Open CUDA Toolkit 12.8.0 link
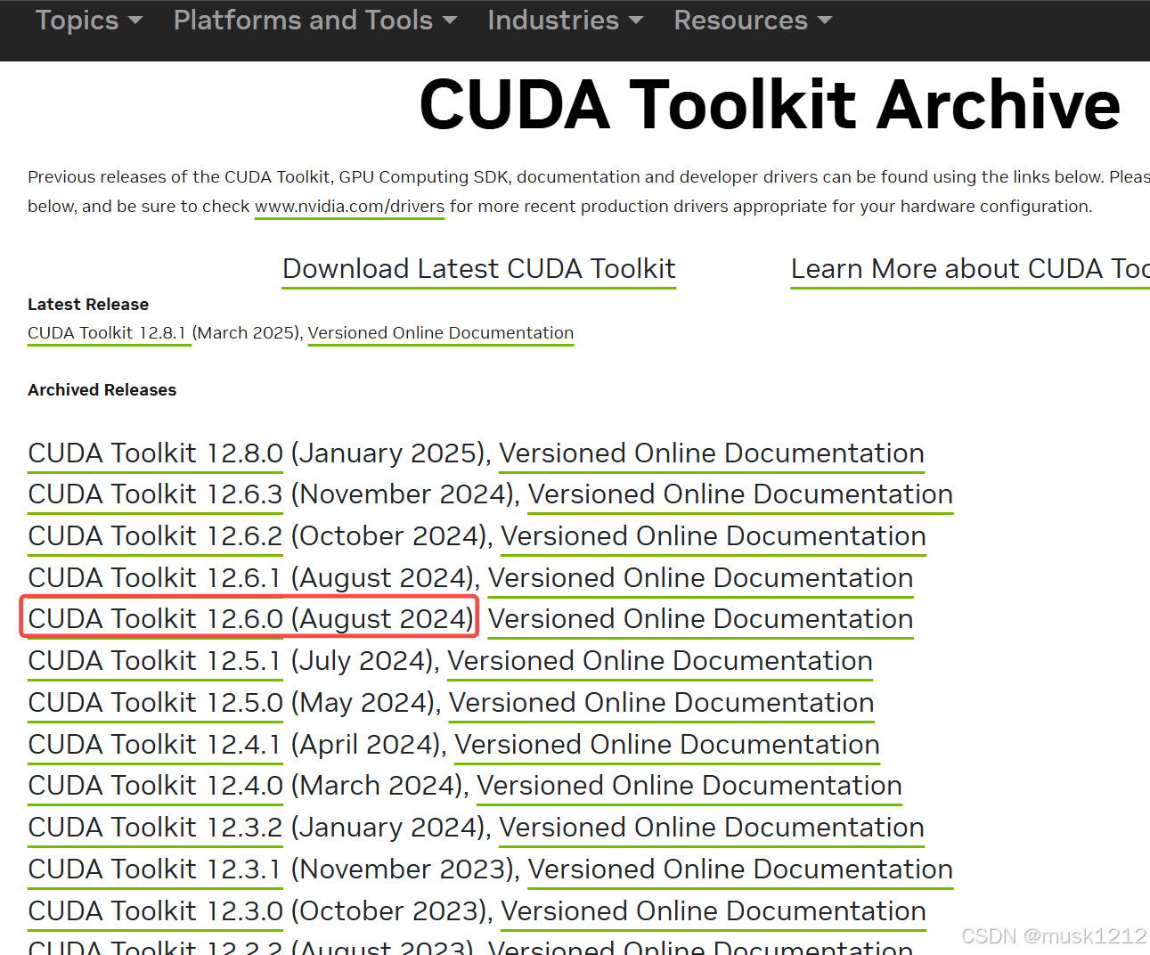This screenshot has height=955, width=1150. (155, 453)
